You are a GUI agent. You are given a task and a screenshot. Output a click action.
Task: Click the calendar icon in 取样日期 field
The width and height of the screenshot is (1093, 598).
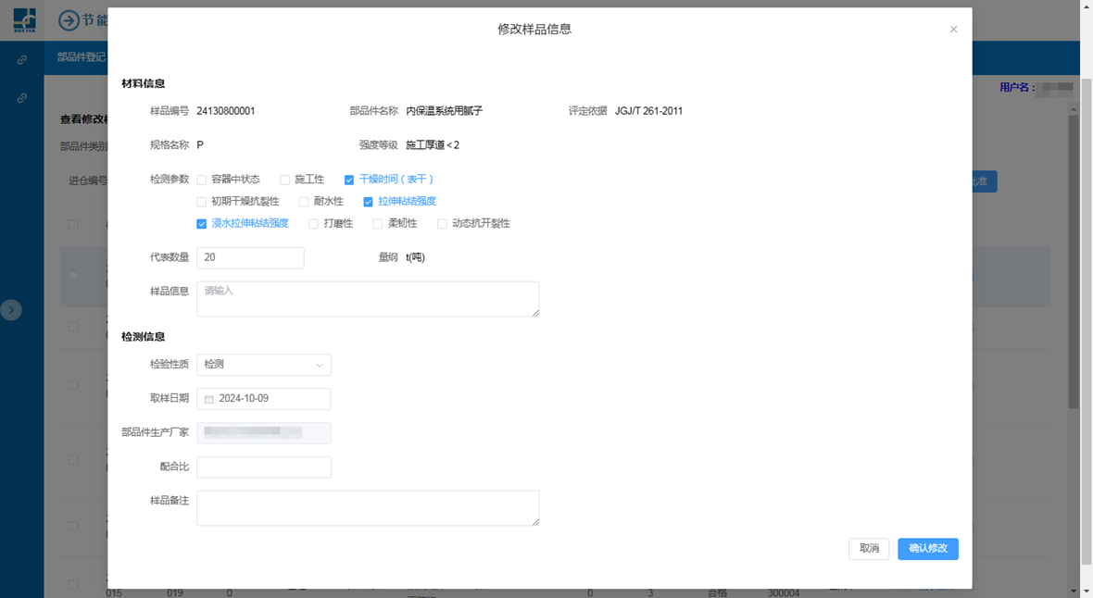click(x=209, y=399)
